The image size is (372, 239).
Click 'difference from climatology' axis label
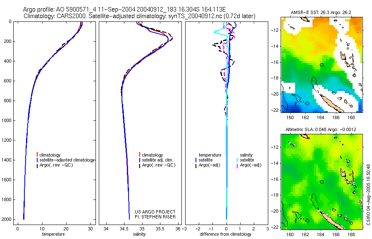225,234
